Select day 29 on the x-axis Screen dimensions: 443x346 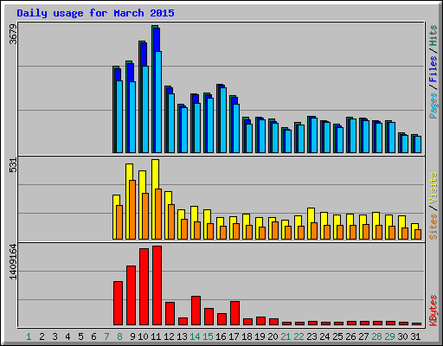pos(389,336)
